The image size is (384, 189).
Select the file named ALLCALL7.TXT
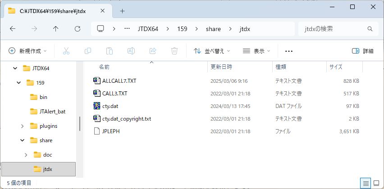click(119, 81)
